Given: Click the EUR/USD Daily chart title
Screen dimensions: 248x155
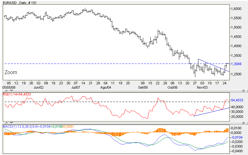Looking at the screenshot, I should pyautogui.click(x=20, y=3).
